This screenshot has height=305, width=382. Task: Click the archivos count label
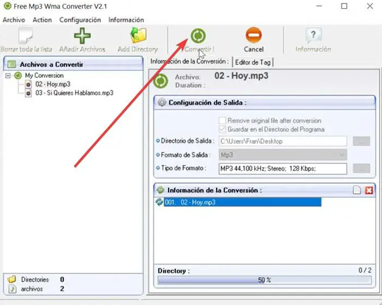point(32,289)
